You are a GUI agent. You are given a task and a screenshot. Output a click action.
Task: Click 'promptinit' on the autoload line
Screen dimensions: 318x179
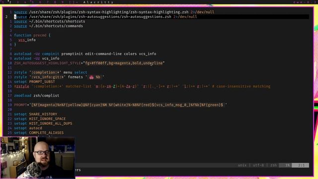pyautogui.click(x=72, y=54)
